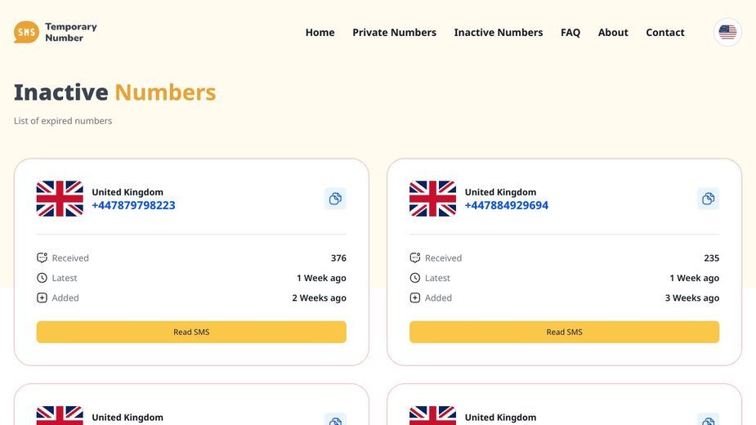Navigate to the About page

pyautogui.click(x=613, y=33)
